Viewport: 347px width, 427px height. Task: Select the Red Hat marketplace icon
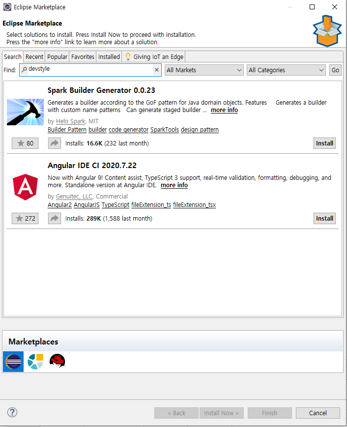point(57,361)
